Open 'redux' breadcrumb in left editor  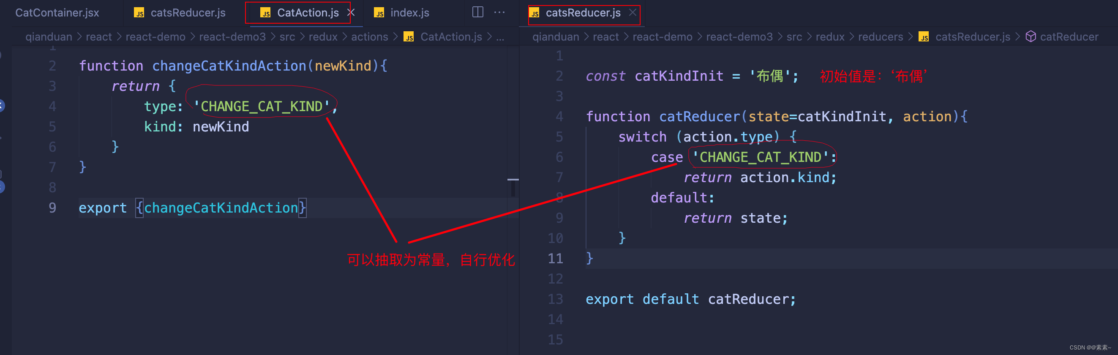[x=323, y=36]
